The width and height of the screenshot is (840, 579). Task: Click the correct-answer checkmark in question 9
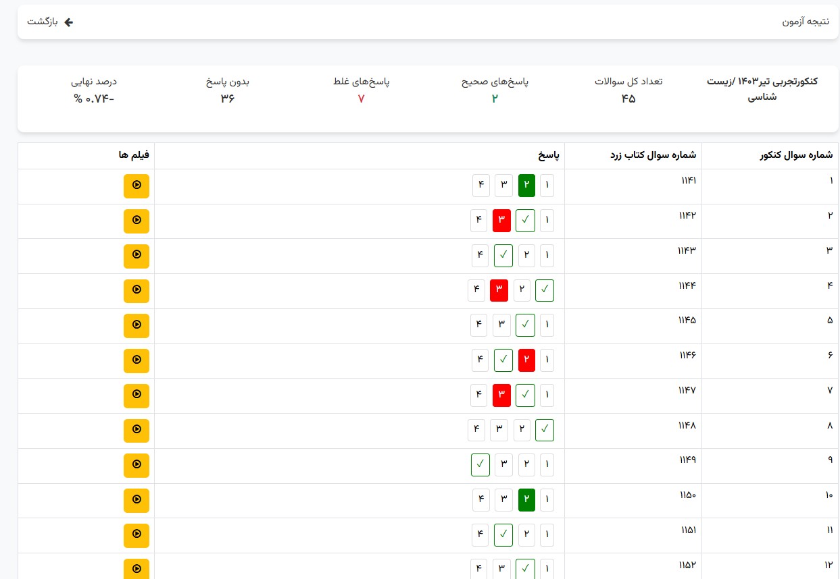coord(480,465)
